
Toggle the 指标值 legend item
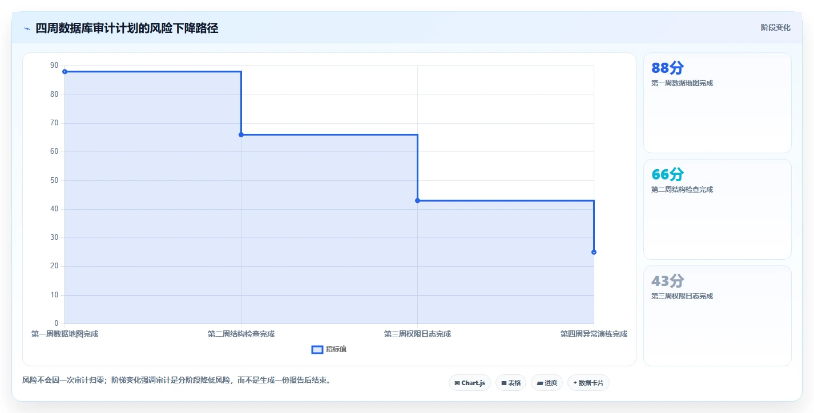[329, 349]
